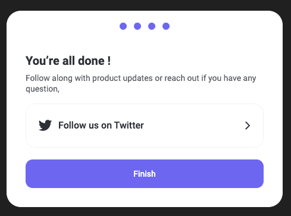Click the Twitter bird icon
The height and width of the screenshot is (216, 291).
pos(45,125)
